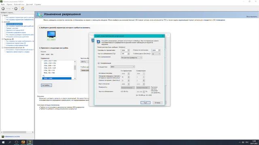Image resolution: width=259 pixels, height=145 pixels.
Task: Focus NVIDIA Control Panel taskbar icon
Action: 30,142
